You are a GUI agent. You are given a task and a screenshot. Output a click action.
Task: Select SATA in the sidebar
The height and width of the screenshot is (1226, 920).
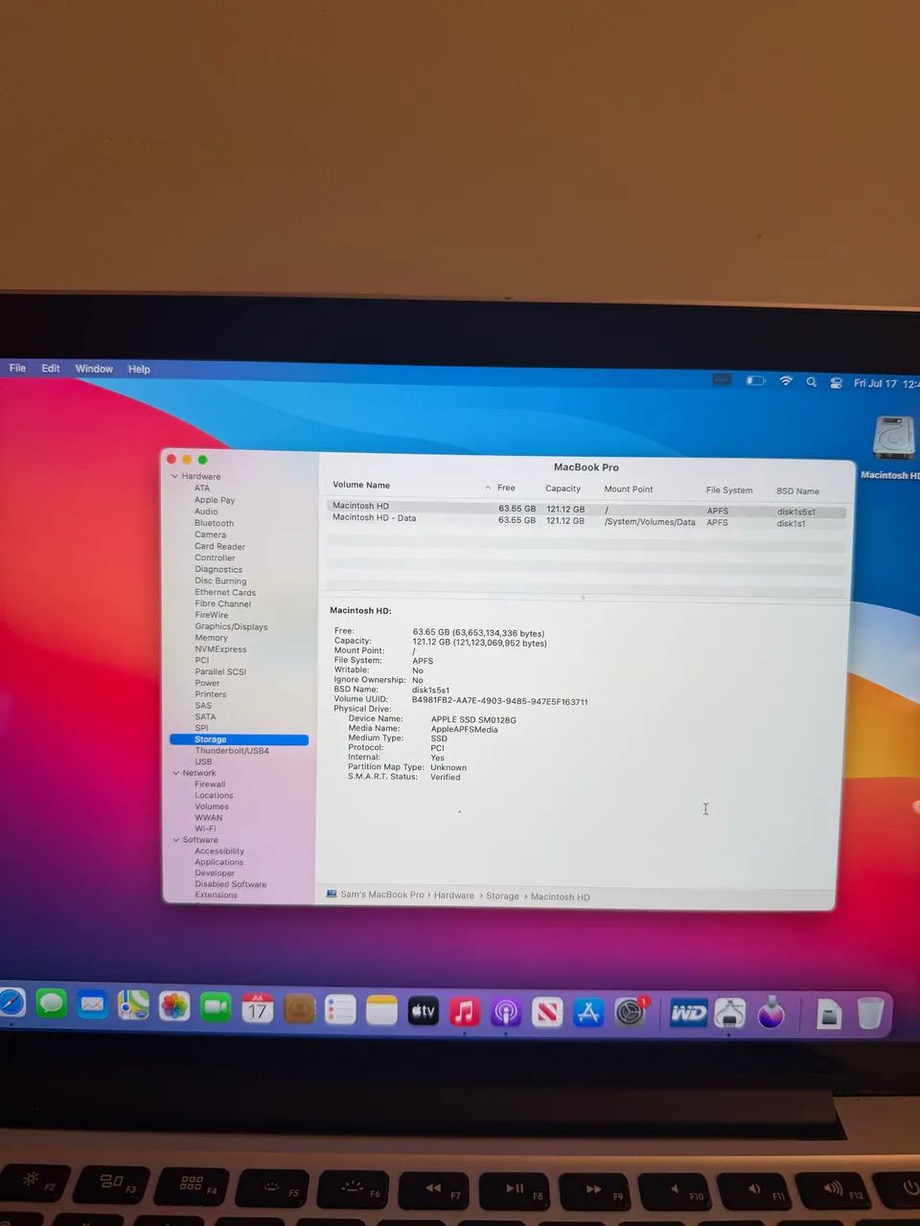205,716
